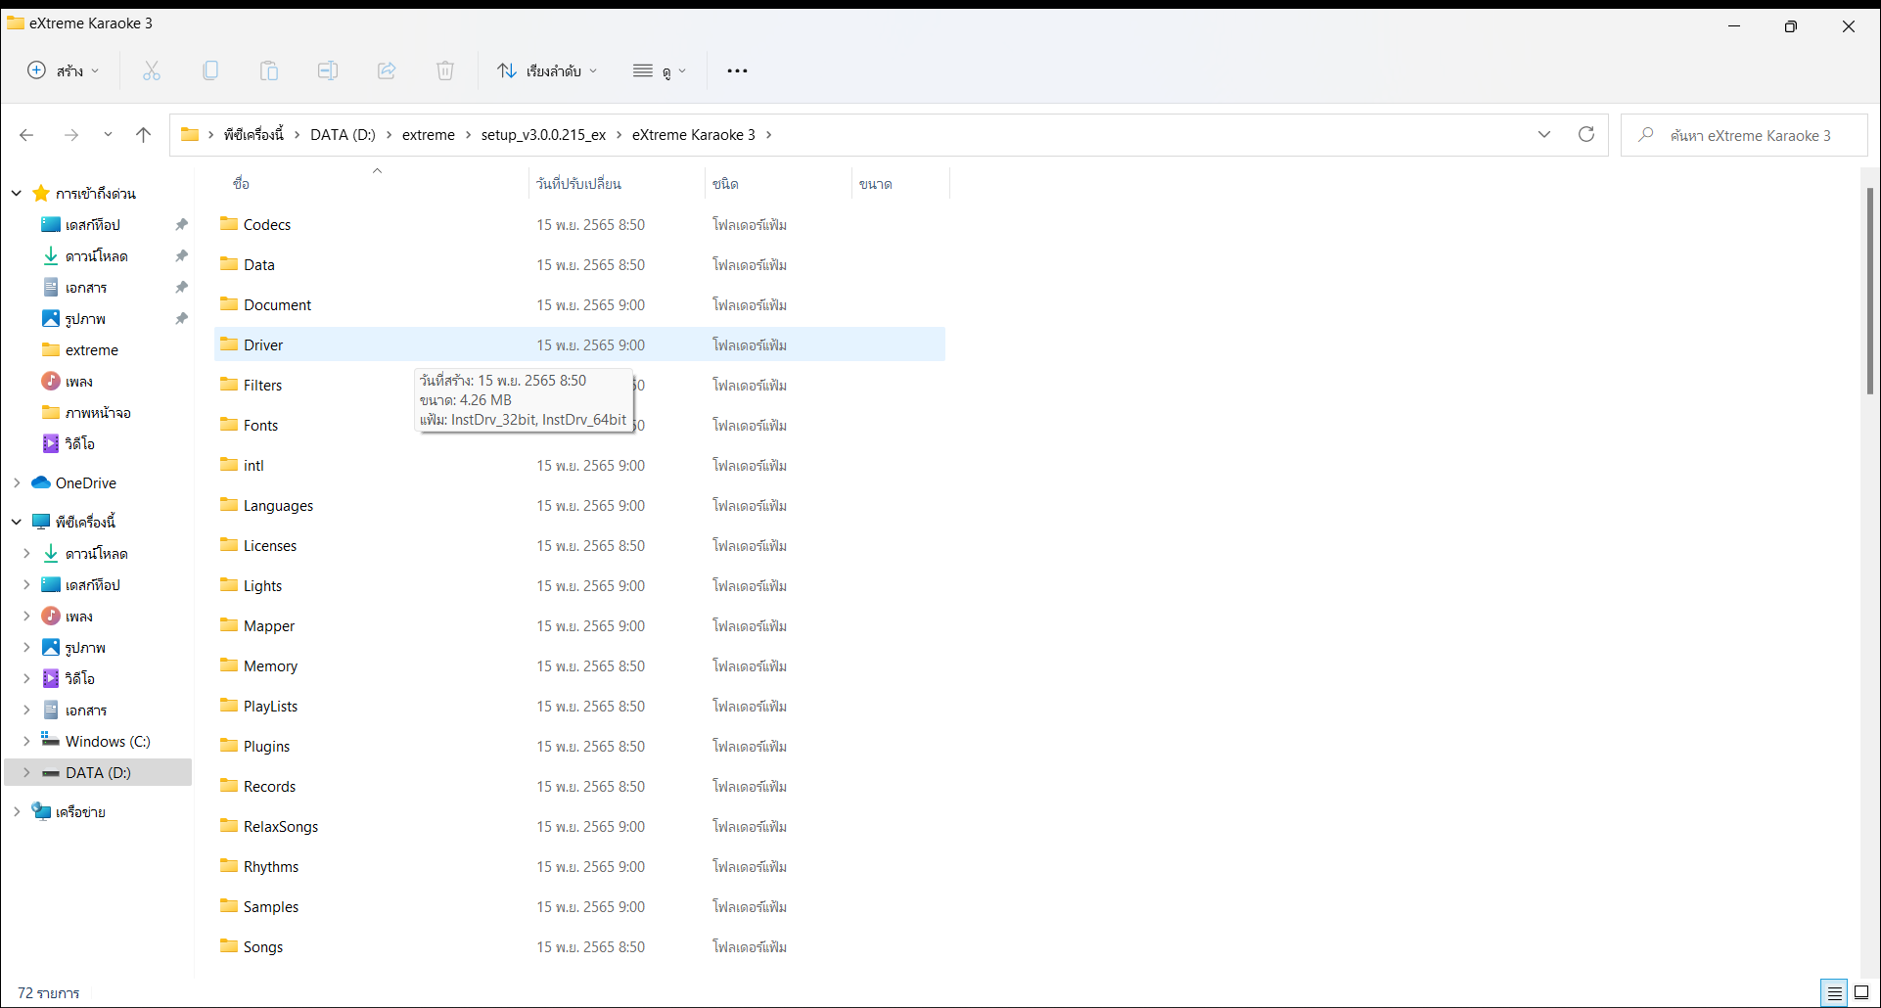Switch to details view icon in status bar

(x=1835, y=993)
